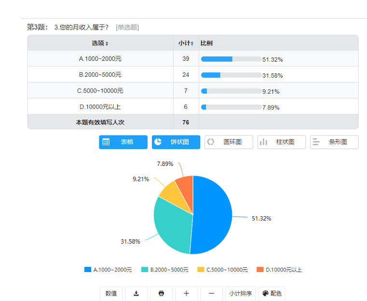Click the A.1000~2000元 percentage progress bar
The height and width of the screenshot is (301, 367).
pos(231,59)
